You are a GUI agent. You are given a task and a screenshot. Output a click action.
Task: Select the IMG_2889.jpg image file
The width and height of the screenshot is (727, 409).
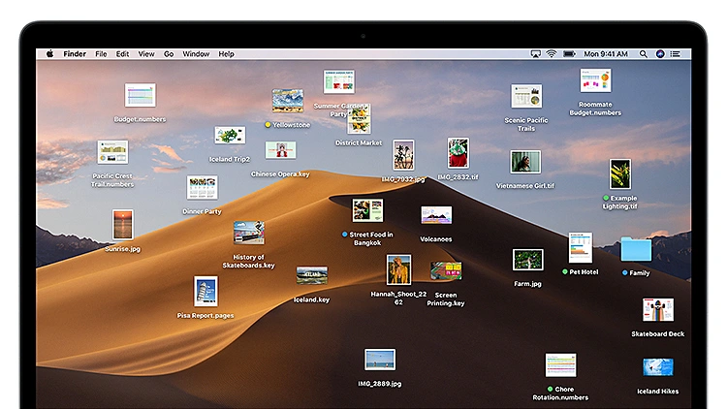coord(379,360)
